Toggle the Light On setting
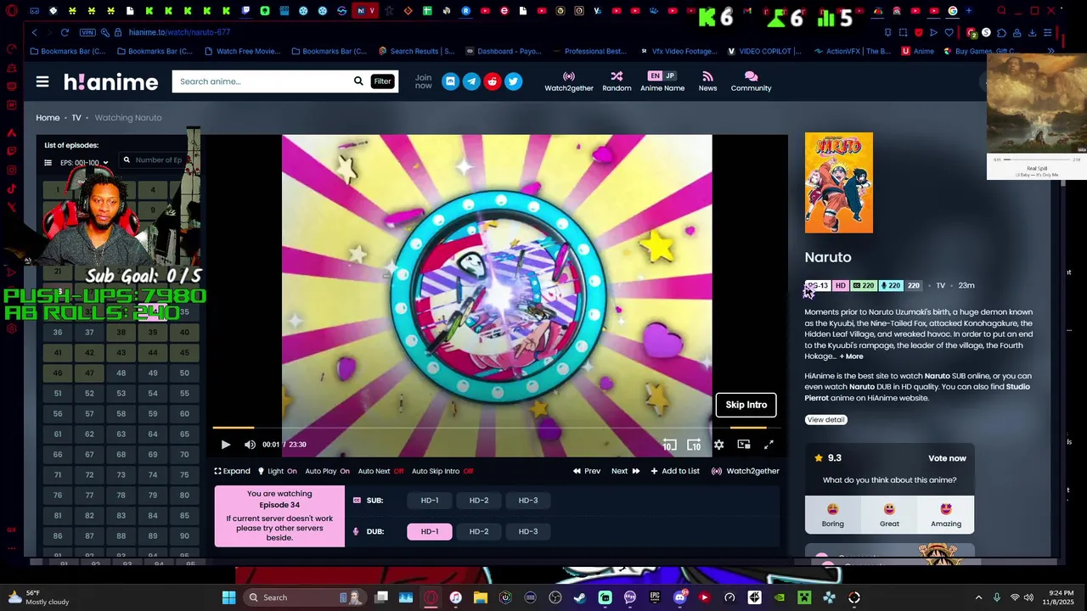Viewport: 1087px width, 611px height. [278, 471]
